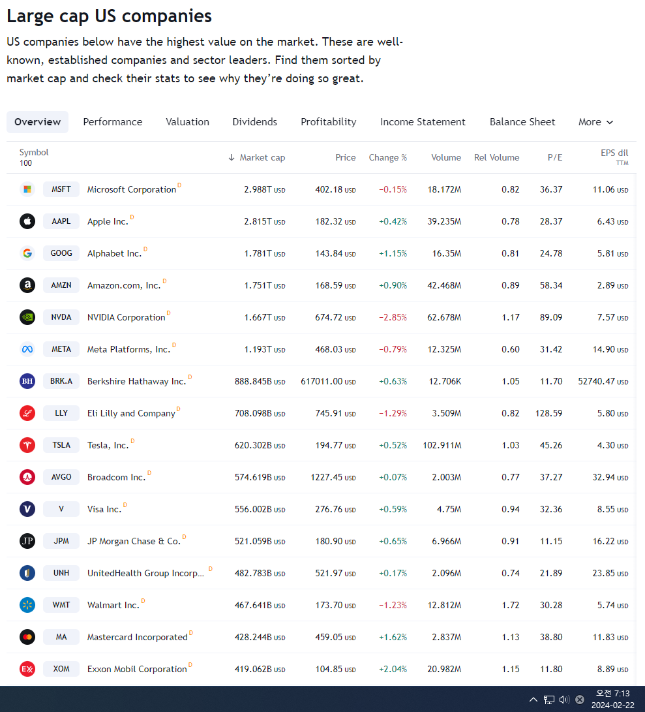
Task: Open the UNH ticker link
Action: click(x=61, y=573)
